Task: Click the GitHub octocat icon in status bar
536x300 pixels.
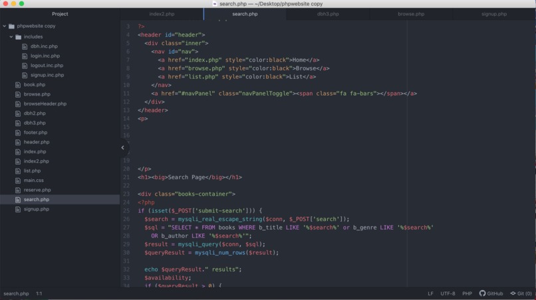Action: [x=482, y=293]
